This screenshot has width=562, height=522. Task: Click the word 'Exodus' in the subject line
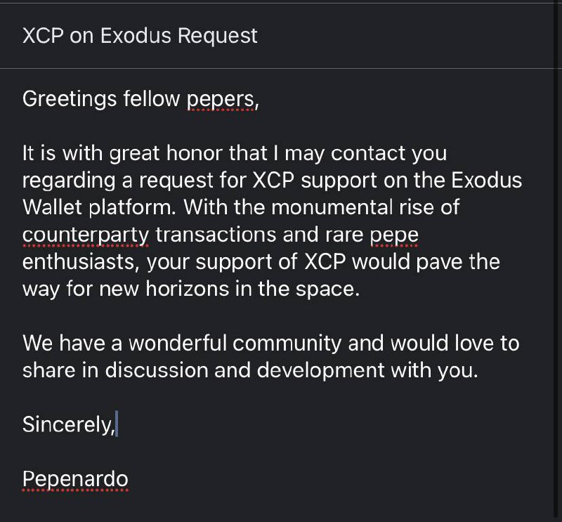136,36
